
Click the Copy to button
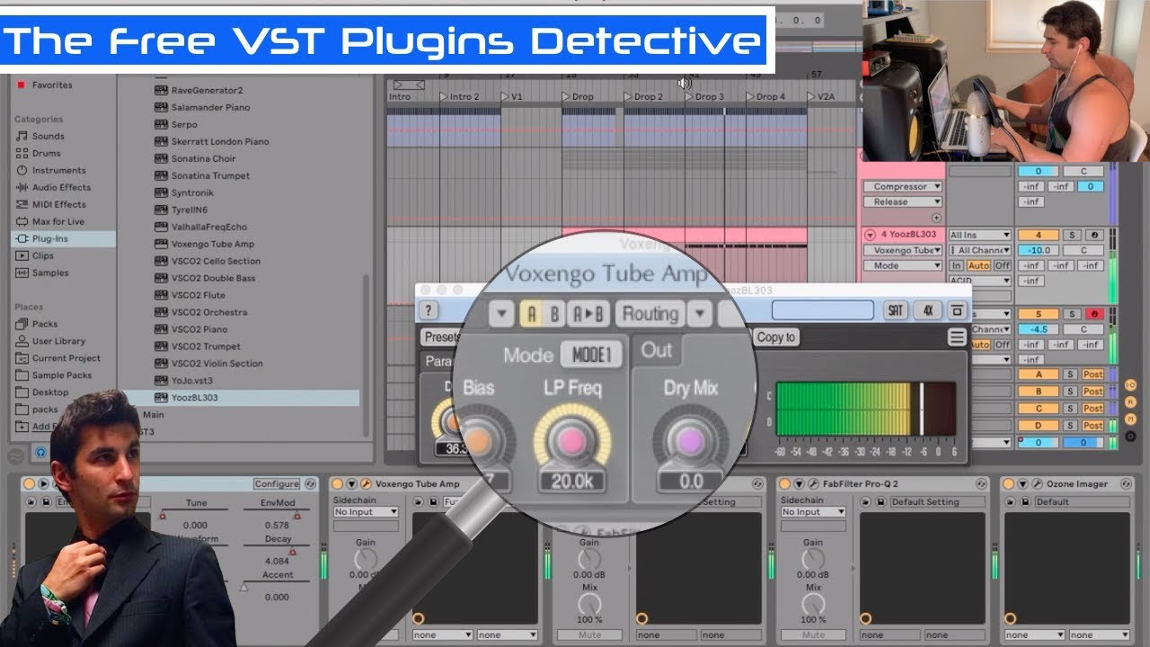[x=775, y=337]
